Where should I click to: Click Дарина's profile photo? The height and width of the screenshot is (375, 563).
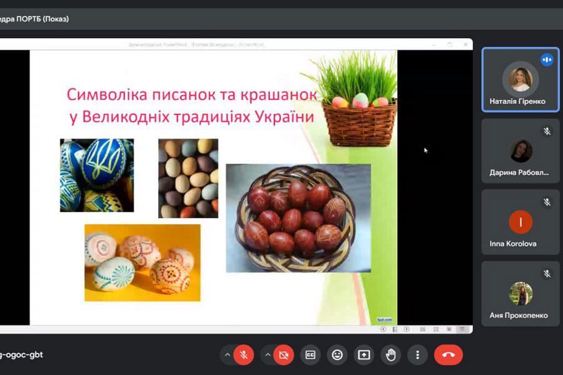tap(520, 151)
